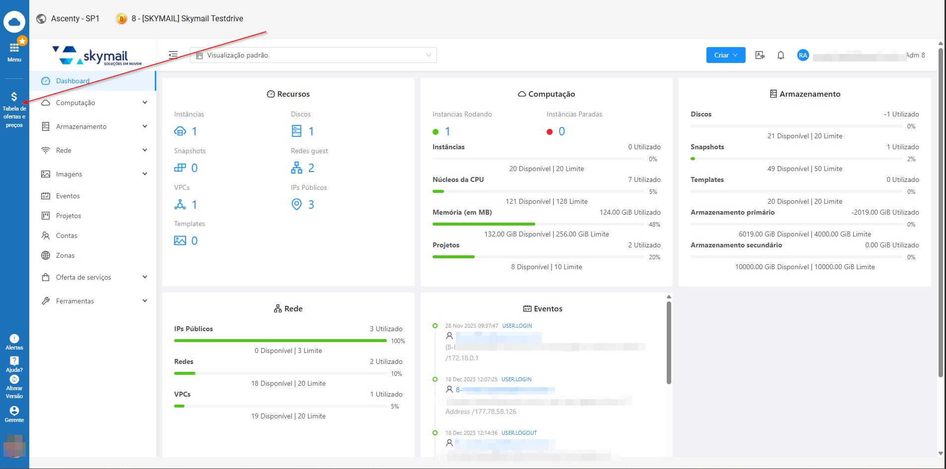Open the Gerente profile icon
This screenshot has width=946, height=469.
[14, 411]
